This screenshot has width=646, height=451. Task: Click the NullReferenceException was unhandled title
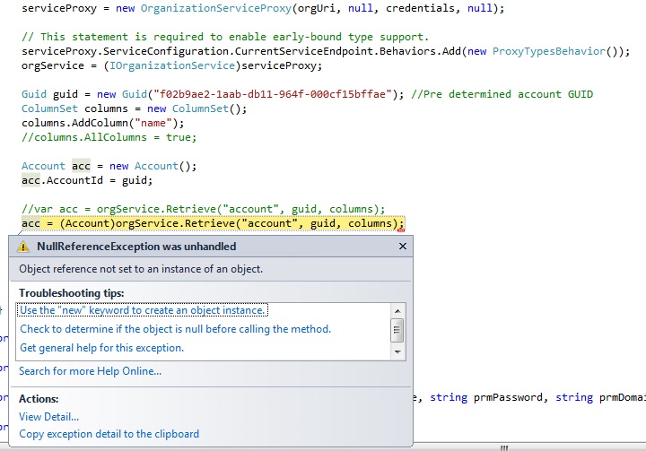[x=136, y=247]
